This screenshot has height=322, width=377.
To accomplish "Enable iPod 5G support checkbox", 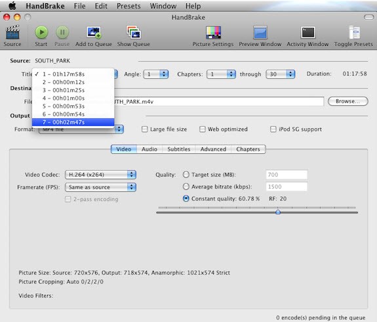I will coord(273,129).
